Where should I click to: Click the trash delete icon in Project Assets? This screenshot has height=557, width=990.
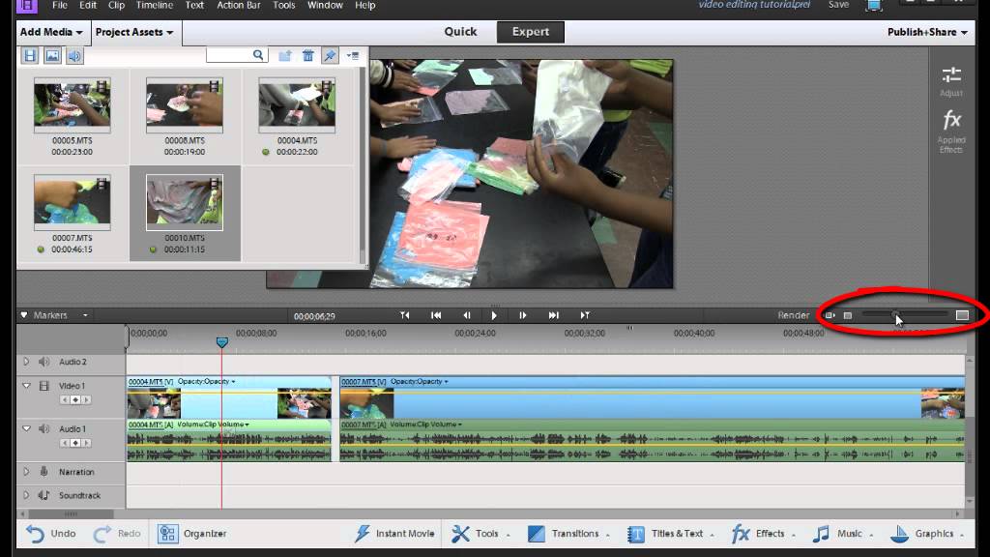click(x=308, y=55)
